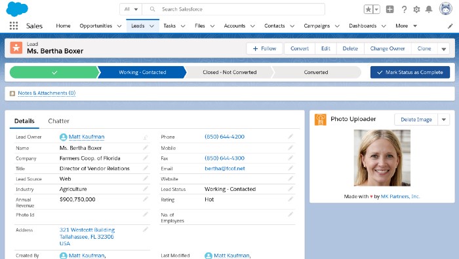459x259 pixels.
Task: Open the Notifications bell icon
Action: 429,9
